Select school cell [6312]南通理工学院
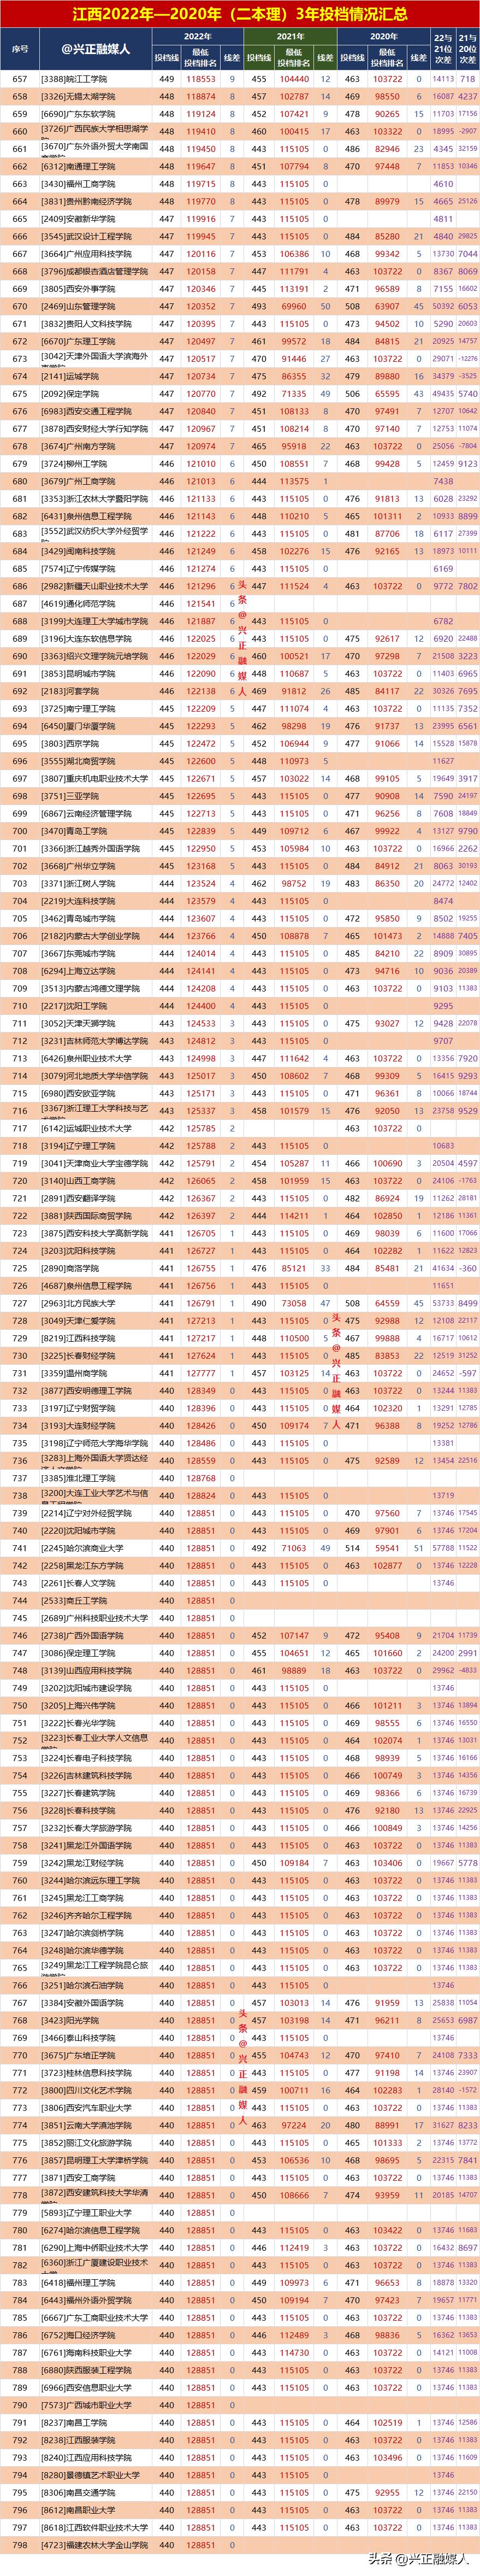480x2576 pixels. tap(95, 167)
